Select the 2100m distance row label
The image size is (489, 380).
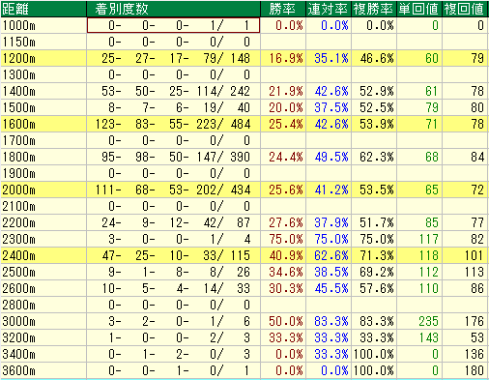click(x=18, y=206)
